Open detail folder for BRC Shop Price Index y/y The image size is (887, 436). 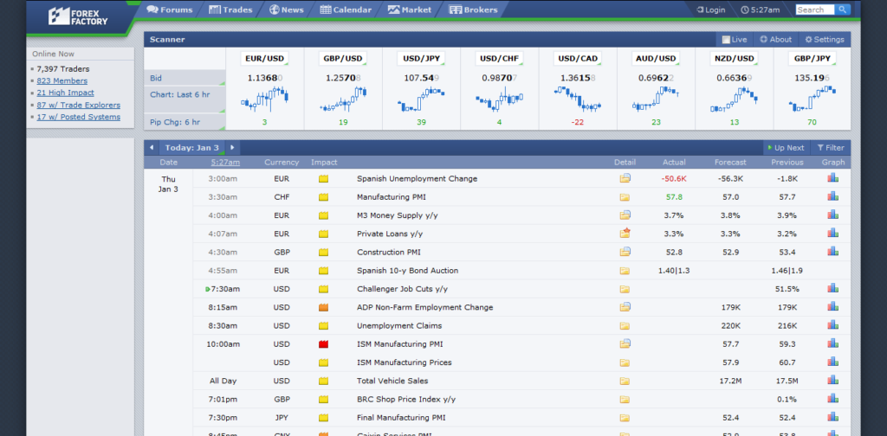(x=625, y=400)
